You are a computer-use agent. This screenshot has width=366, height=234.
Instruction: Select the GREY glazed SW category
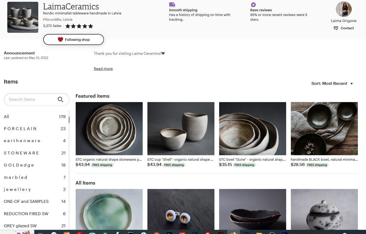click(x=35, y=226)
